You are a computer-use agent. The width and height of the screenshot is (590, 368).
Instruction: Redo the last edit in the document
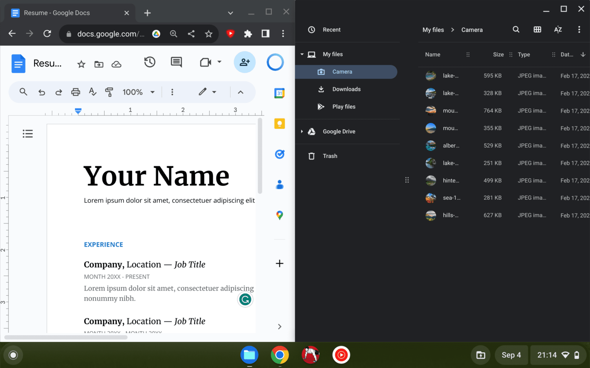(x=58, y=92)
